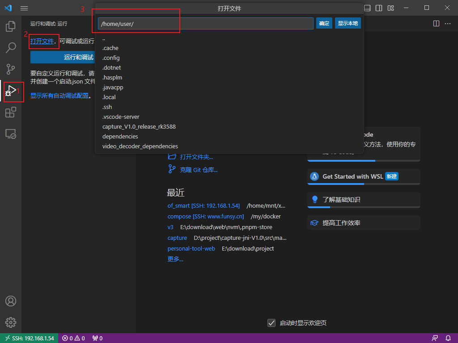Open the Get Started with WSL walkthrough
Viewport: 458px width, 343px height.
click(364, 176)
